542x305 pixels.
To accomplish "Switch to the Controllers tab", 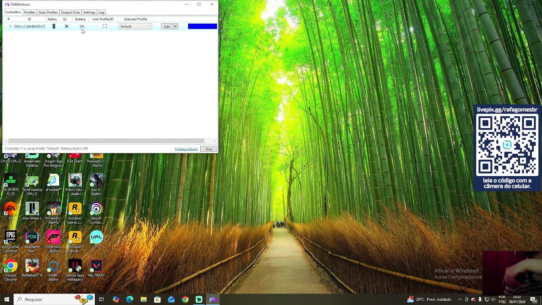I will pyautogui.click(x=13, y=12).
